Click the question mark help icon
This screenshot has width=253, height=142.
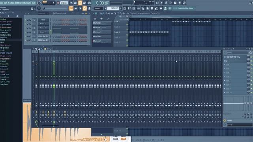[170, 3]
